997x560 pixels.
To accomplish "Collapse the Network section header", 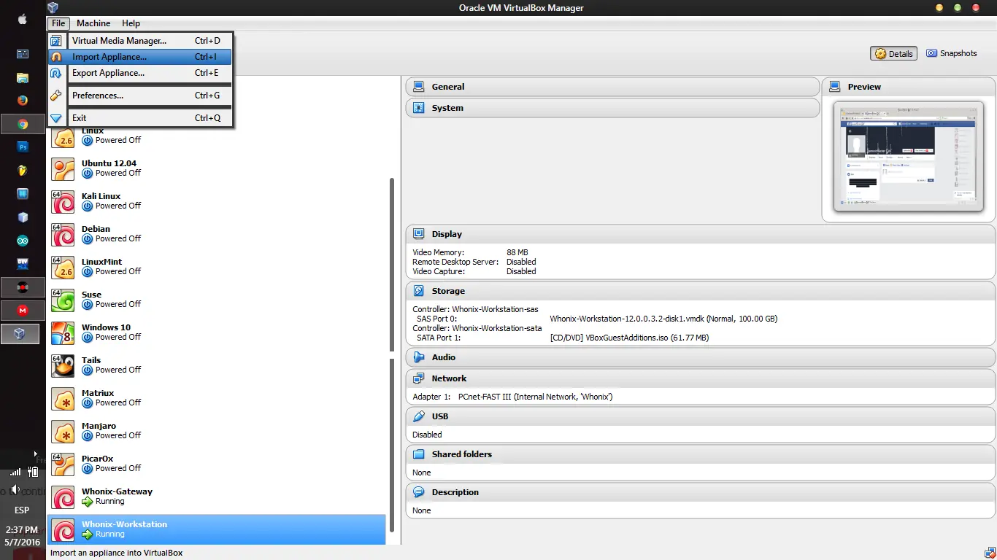I will pyautogui.click(x=701, y=378).
